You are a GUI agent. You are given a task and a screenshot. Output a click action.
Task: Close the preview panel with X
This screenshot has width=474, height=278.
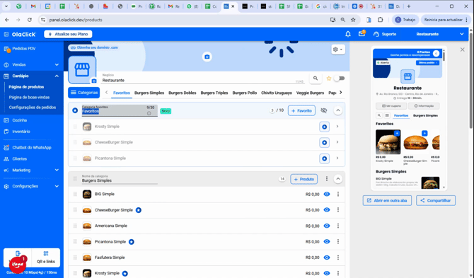[462, 50]
